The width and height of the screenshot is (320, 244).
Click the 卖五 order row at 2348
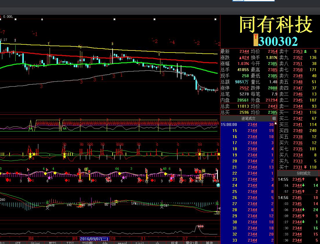click(298, 82)
